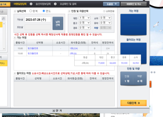Click the 돌아오는 여정 section expander icon
The image size is (163, 117).
[15, 73]
